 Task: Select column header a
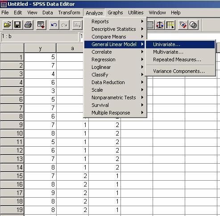coord(72,48)
